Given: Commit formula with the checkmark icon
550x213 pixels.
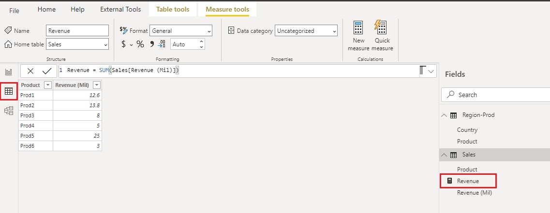Looking at the screenshot, I should pyautogui.click(x=46, y=71).
